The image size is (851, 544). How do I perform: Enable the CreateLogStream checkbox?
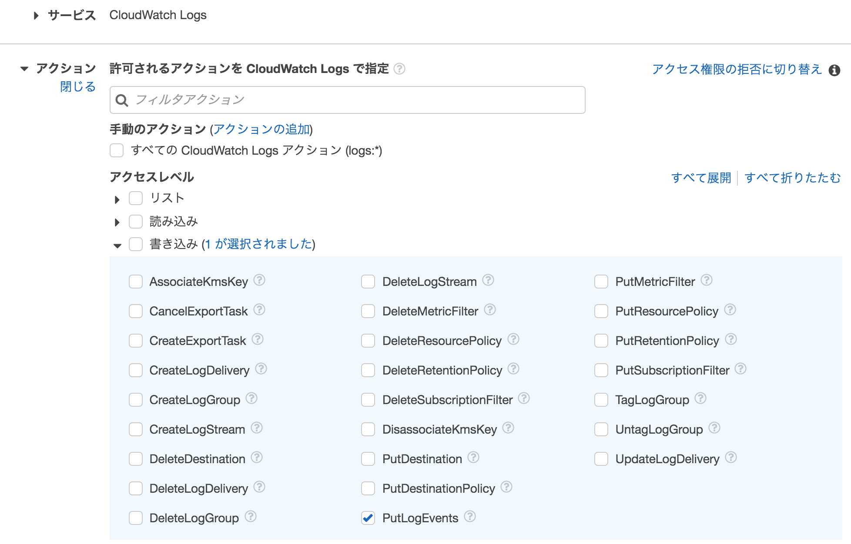pyautogui.click(x=136, y=429)
